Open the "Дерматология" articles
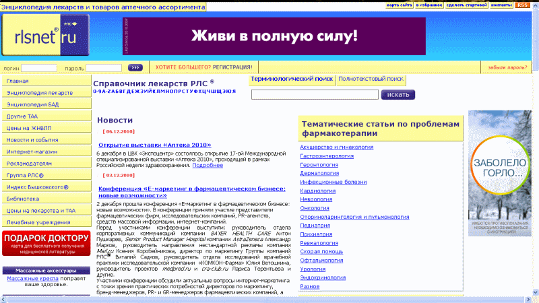 pos(319,173)
